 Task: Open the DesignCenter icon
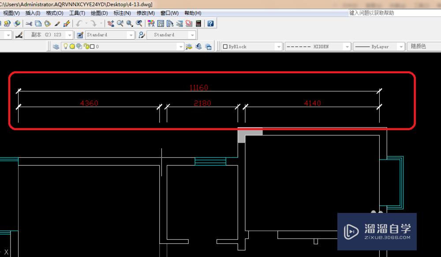click(x=161, y=24)
